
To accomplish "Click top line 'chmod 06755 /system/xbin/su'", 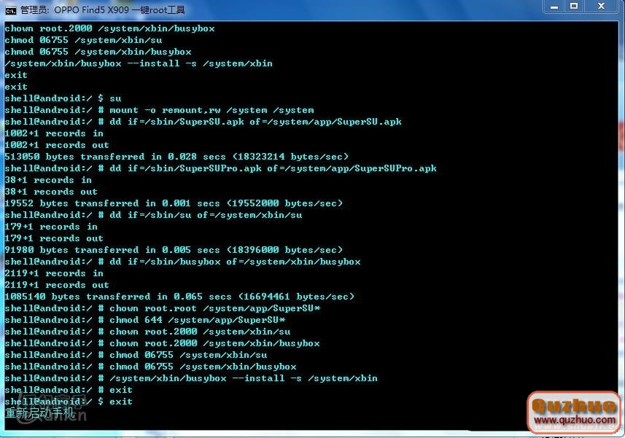I will point(83,40).
